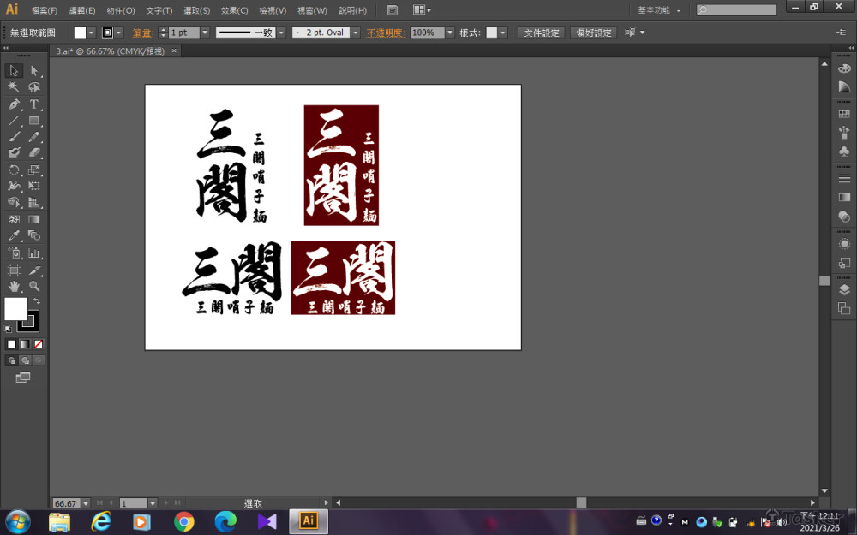Image resolution: width=857 pixels, height=535 pixels.
Task: Open the 基本功能 workspace switcher
Action: coord(659,10)
